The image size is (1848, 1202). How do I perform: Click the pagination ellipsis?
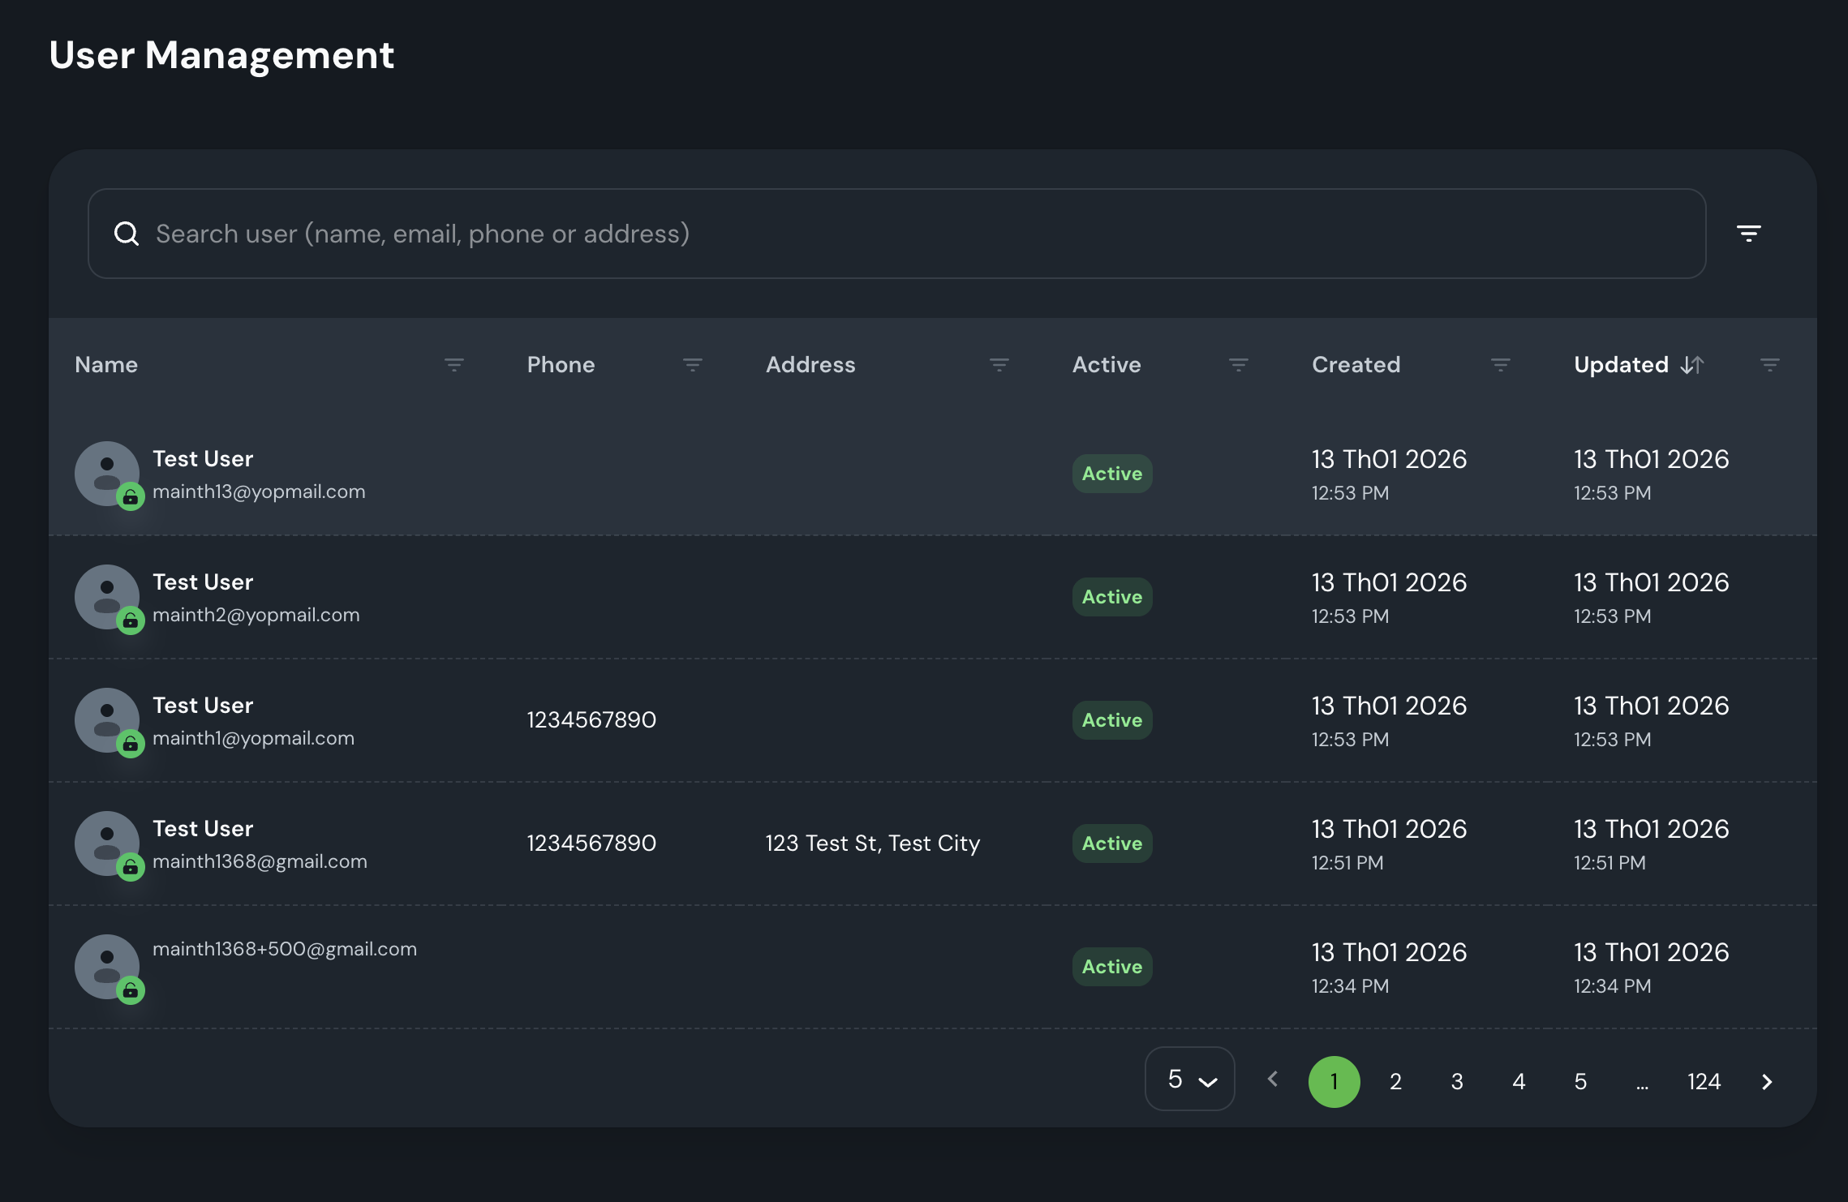click(x=1642, y=1083)
